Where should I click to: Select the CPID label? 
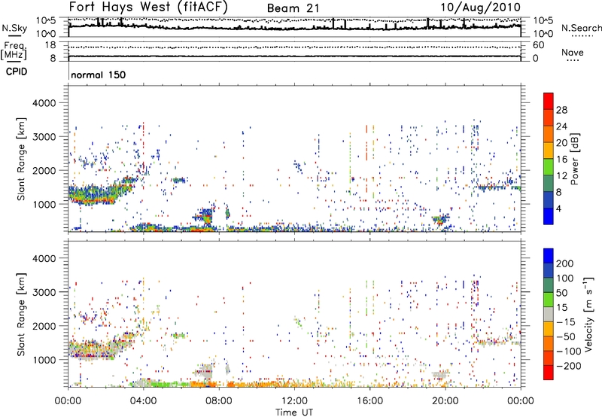pyautogui.click(x=17, y=72)
